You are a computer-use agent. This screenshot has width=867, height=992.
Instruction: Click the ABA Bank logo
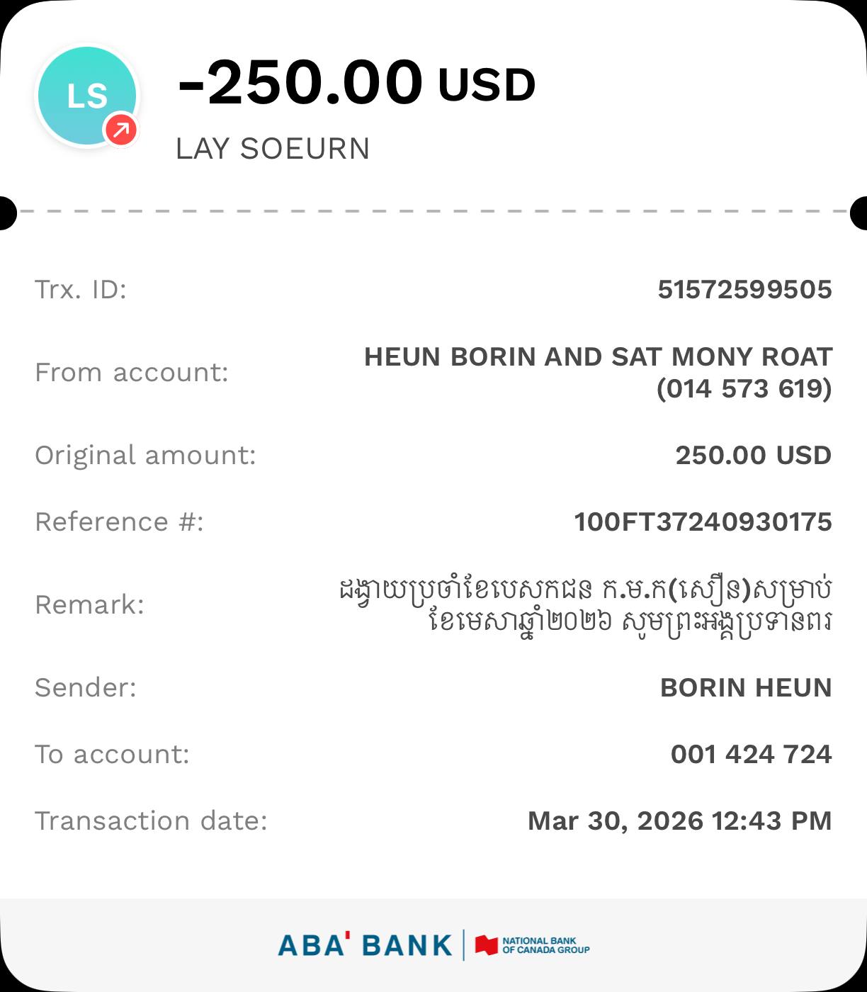(365, 945)
